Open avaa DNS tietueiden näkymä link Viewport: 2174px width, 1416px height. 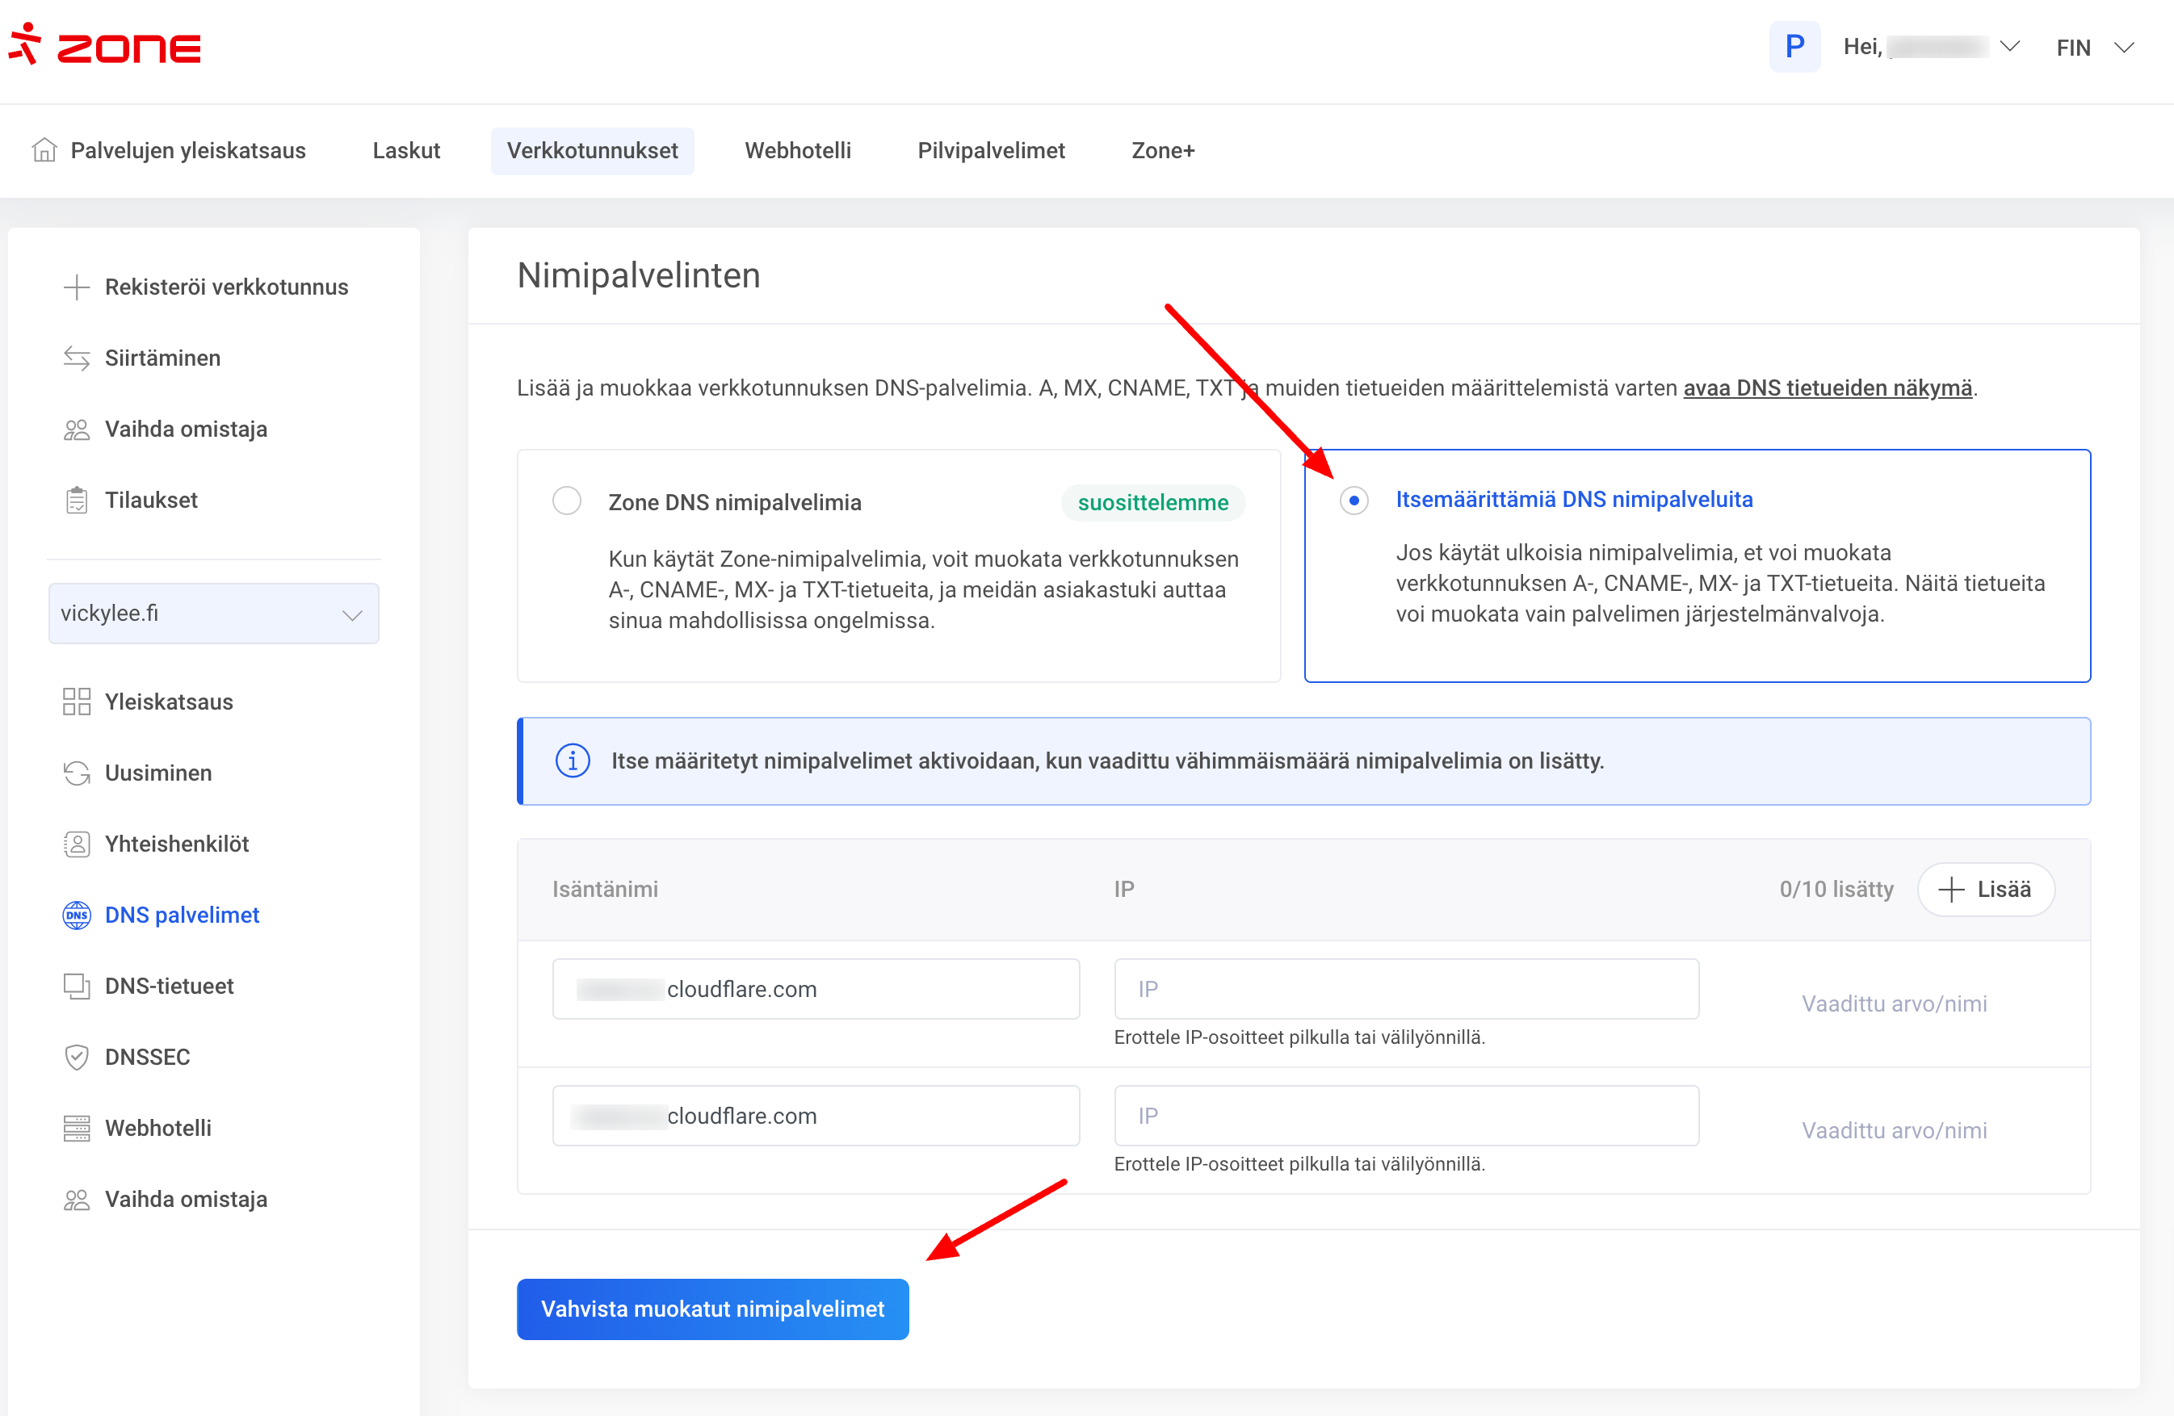coord(1827,388)
